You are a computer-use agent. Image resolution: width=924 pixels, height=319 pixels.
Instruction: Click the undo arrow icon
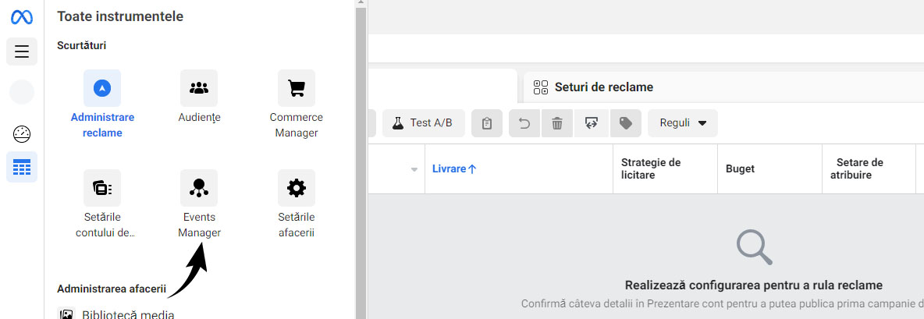tap(524, 123)
